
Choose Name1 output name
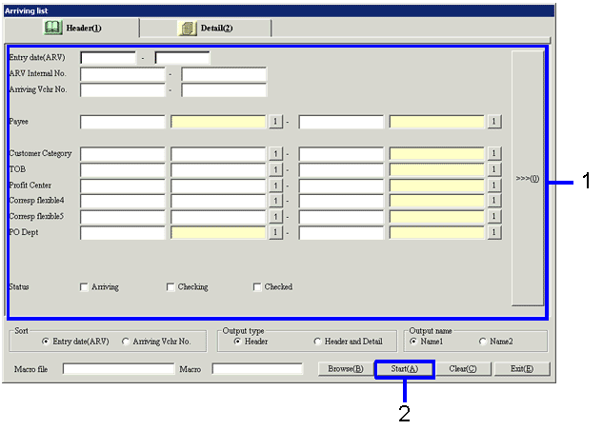pos(413,342)
